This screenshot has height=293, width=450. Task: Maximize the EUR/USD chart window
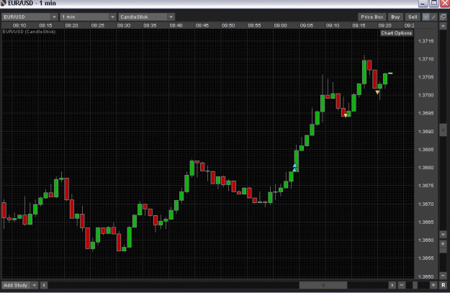434,3
